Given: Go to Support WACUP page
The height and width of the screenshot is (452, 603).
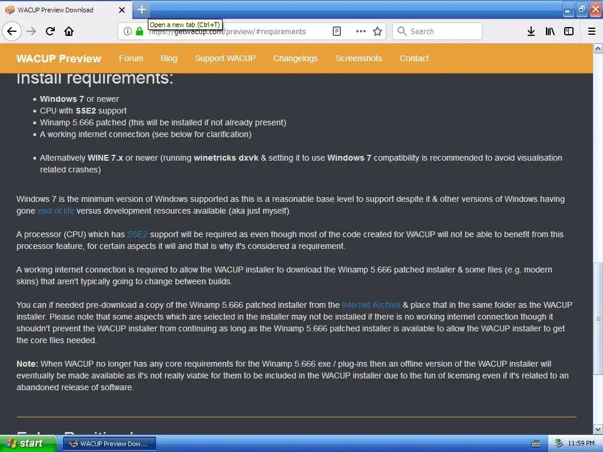Looking at the screenshot, I should click(x=225, y=58).
